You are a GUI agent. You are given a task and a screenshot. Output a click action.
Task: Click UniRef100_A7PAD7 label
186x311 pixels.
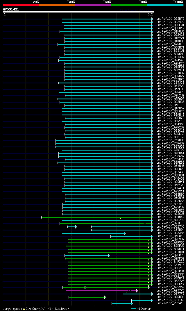tap(170, 99)
